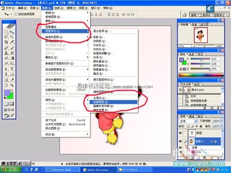Click Windows 开始 Start button
Viewport: 231px width, 173px height.
pos(11,169)
